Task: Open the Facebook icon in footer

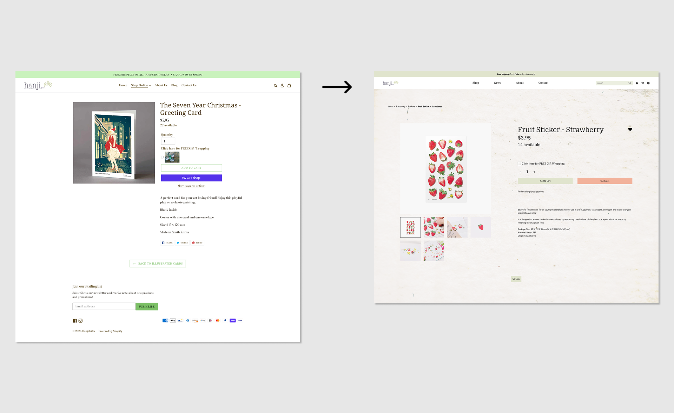Action: [75, 321]
